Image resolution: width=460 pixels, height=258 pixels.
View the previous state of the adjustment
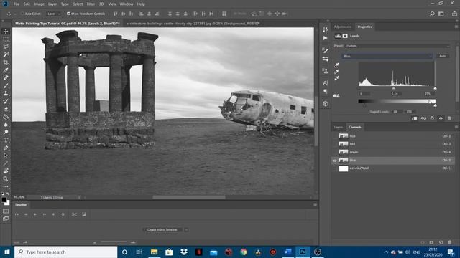click(423, 118)
